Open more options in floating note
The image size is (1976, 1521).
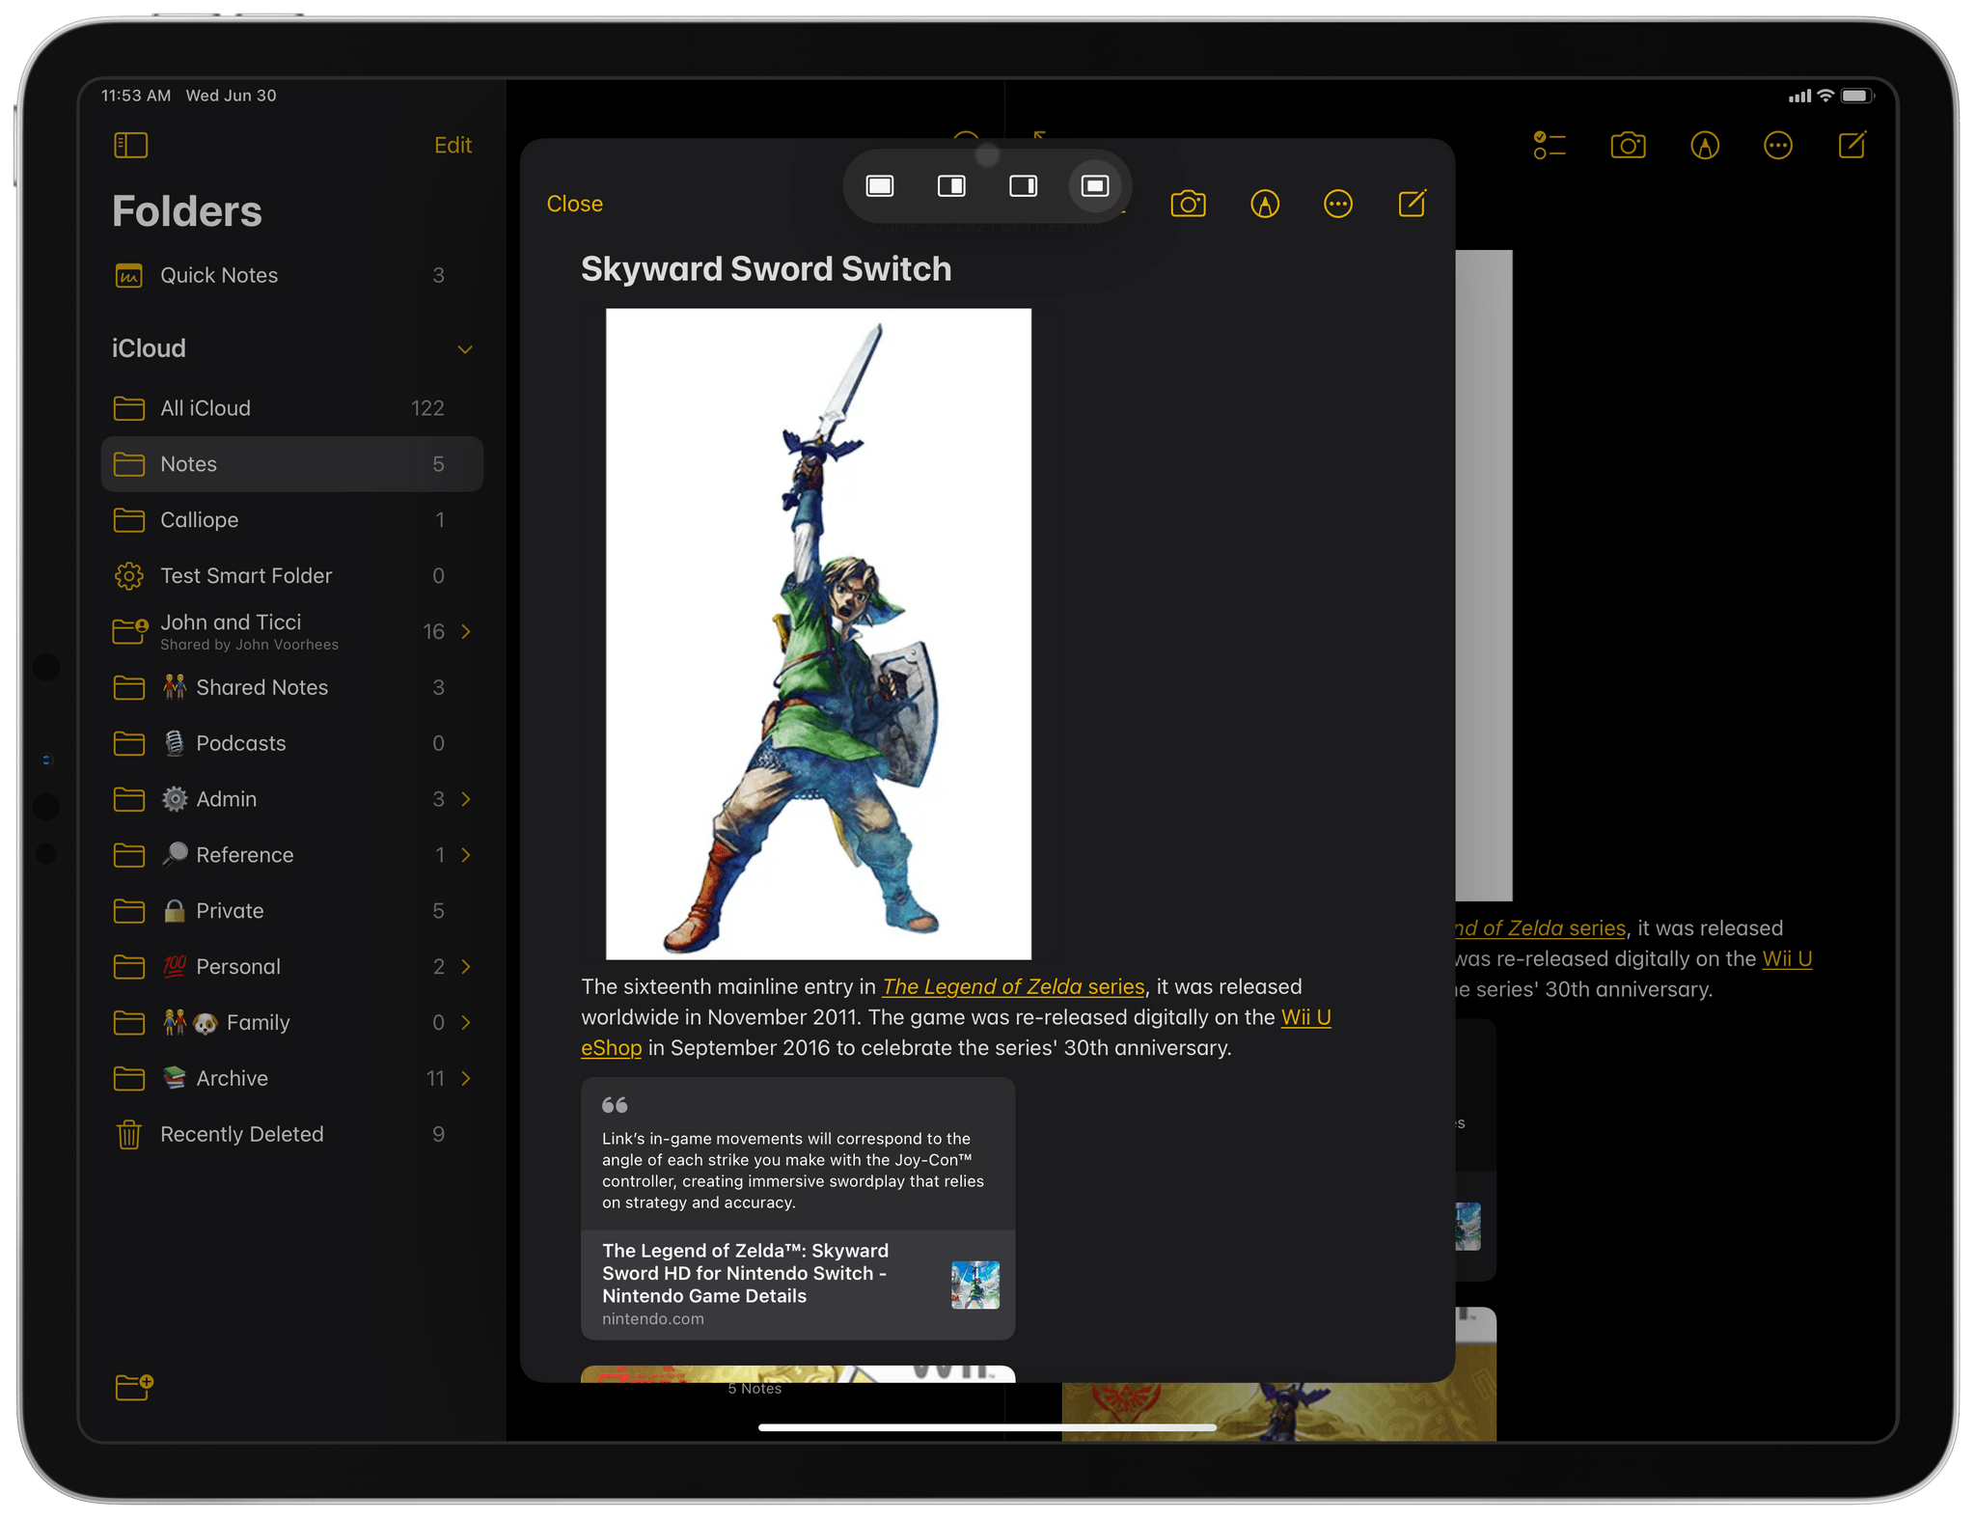click(x=1338, y=204)
